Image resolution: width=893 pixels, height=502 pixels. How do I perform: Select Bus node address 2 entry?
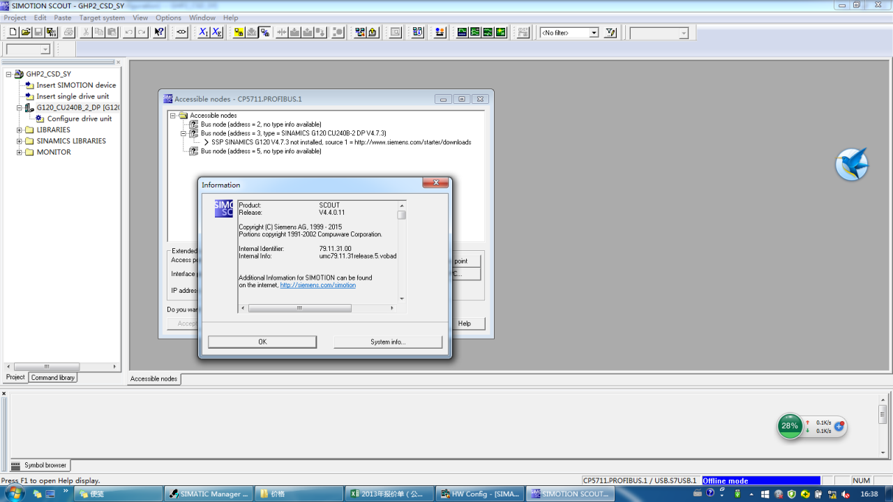(261, 124)
